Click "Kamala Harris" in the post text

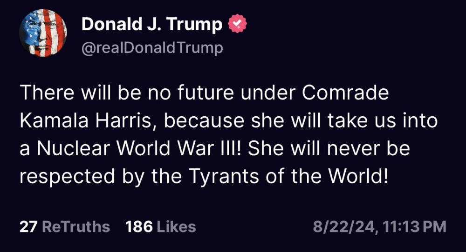pyautogui.click(x=85, y=121)
